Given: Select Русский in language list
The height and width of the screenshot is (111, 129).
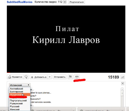Looking at the screenshot, I should pos(20,106).
